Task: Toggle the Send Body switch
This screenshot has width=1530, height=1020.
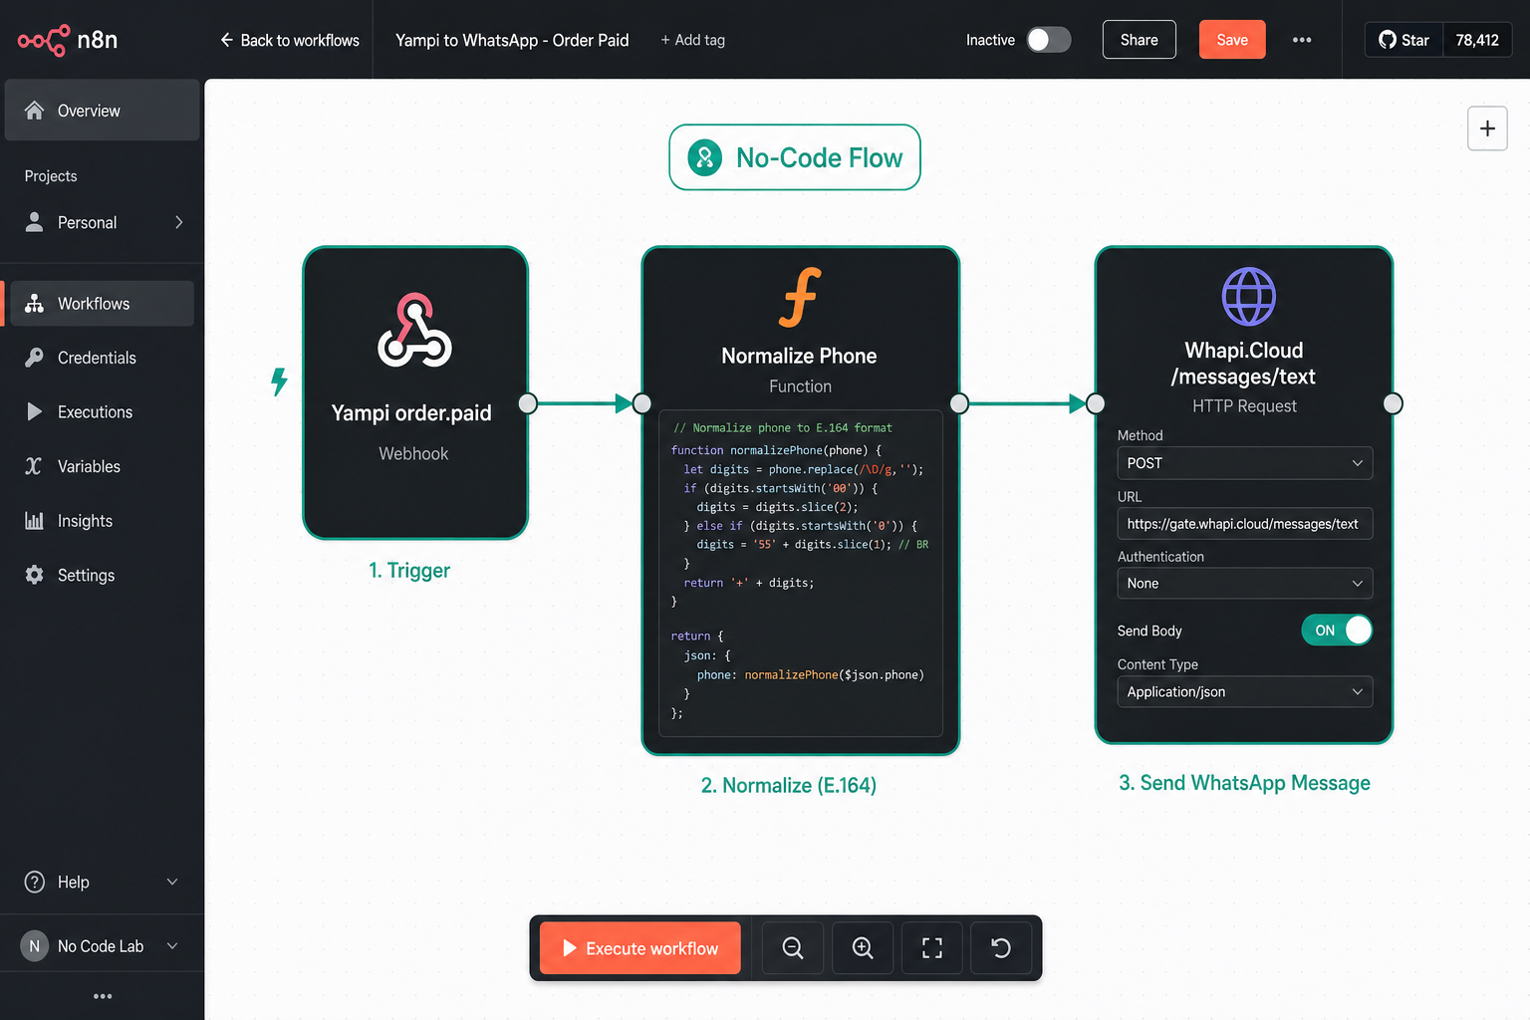Action: [1337, 631]
